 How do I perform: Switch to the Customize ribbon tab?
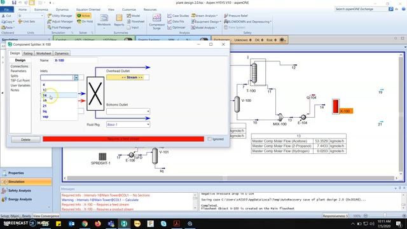(x=128, y=10)
